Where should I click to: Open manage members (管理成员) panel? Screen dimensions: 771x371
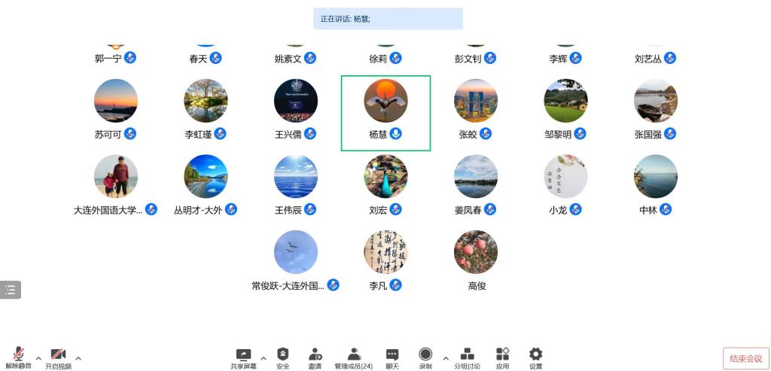354,354
